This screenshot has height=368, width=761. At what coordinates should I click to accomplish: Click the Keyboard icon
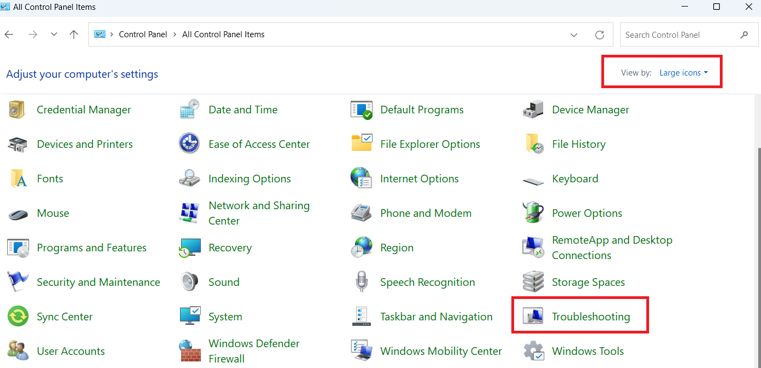click(533, 180)
